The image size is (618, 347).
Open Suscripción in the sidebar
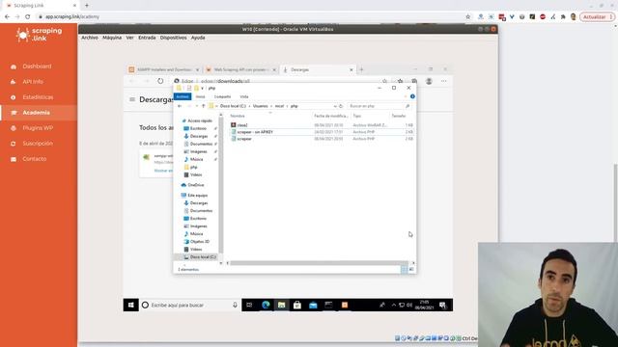[x=38, y=144]
